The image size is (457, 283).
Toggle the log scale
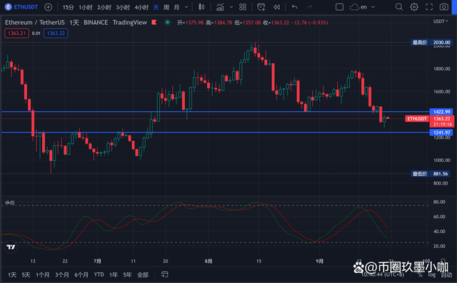[x=431, y=275]
